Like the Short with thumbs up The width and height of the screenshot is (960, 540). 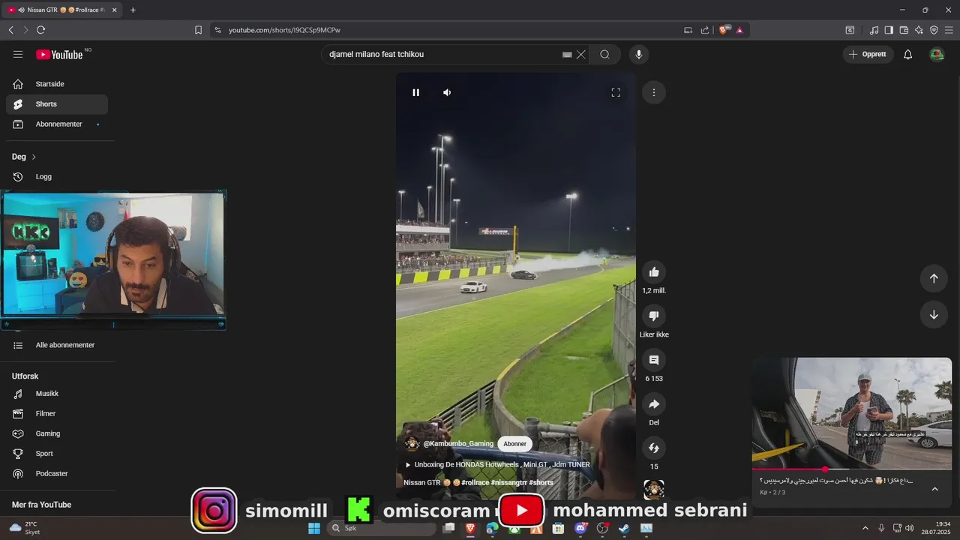(654, 271)
